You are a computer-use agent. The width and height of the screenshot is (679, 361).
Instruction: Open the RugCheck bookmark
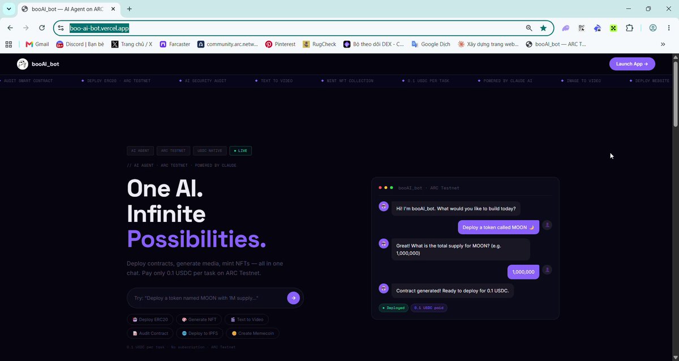click(320, 44)
